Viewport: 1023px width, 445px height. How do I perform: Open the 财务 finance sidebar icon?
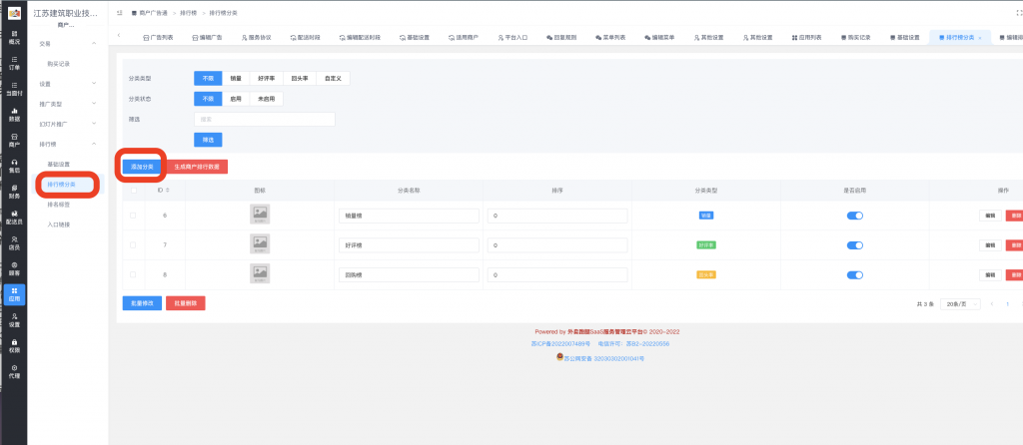[x=14, y=192]
